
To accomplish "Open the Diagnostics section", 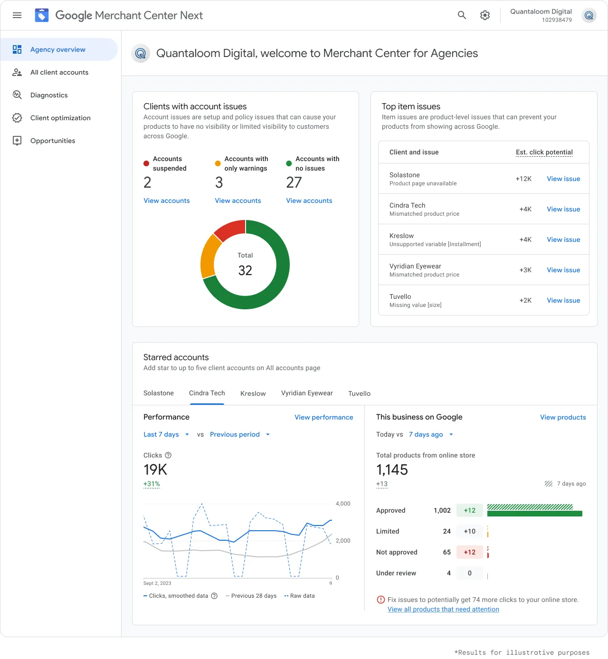I will 59,95.
